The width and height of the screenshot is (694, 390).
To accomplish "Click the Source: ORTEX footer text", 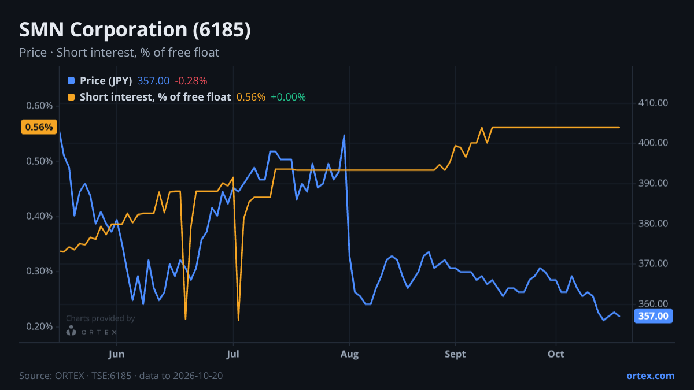I will point(121,376).
